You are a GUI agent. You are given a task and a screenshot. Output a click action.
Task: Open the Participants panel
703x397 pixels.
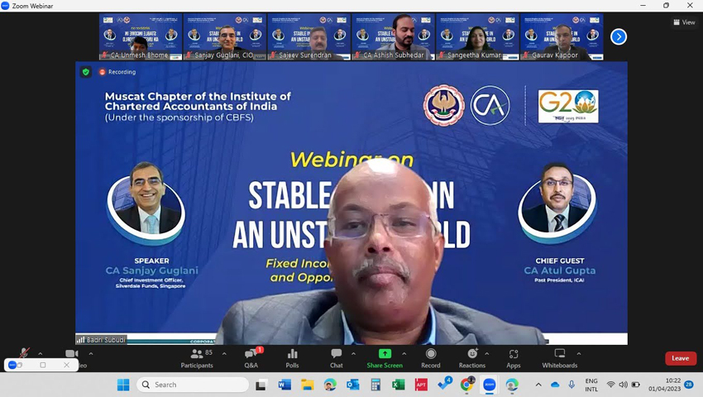tap(196, 357)
